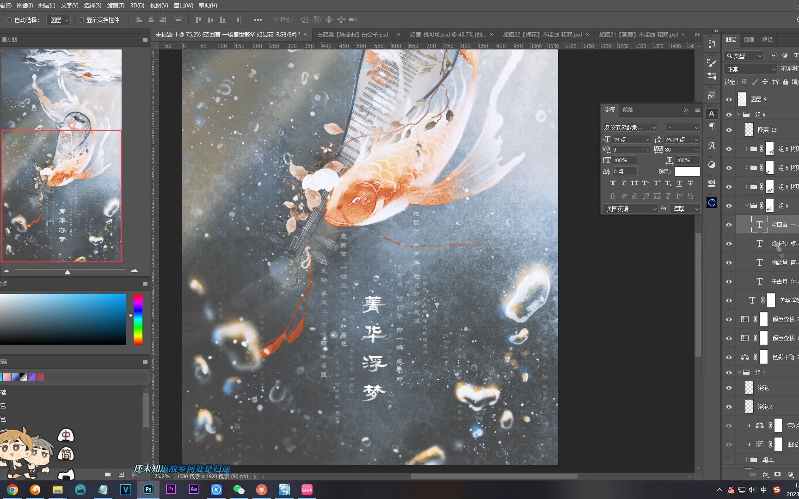Image resolution: width=799 pixels, height=499 pixels.
Task: Apply Underline in Character panel
Action: click(679, 183)
